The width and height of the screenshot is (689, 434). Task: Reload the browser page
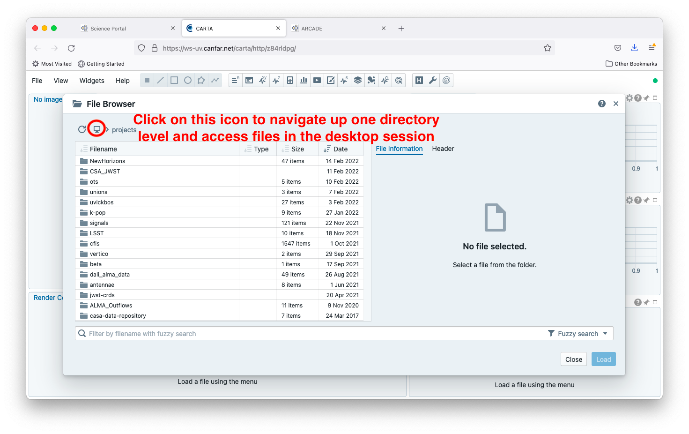click(x=71, y=48)
